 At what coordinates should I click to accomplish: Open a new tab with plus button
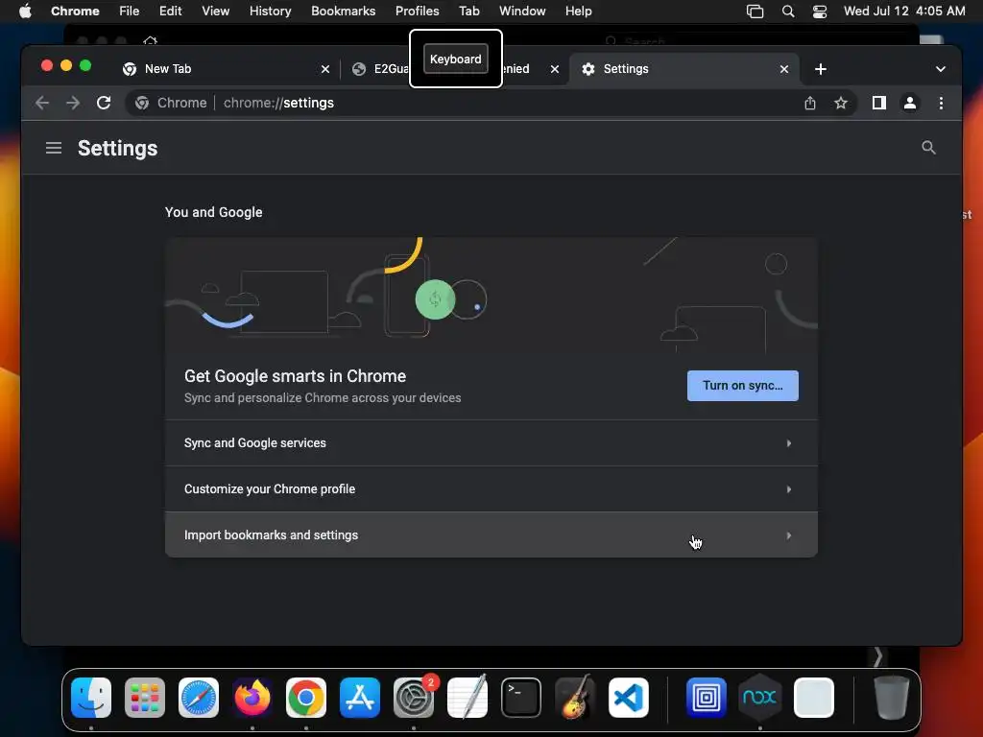[x=821, y=69]
